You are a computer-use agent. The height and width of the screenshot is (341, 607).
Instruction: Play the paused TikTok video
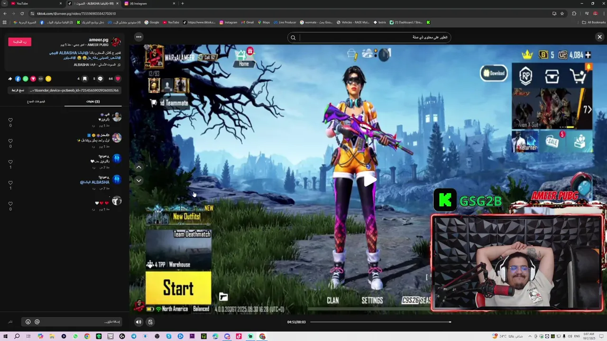click(369, 180)
